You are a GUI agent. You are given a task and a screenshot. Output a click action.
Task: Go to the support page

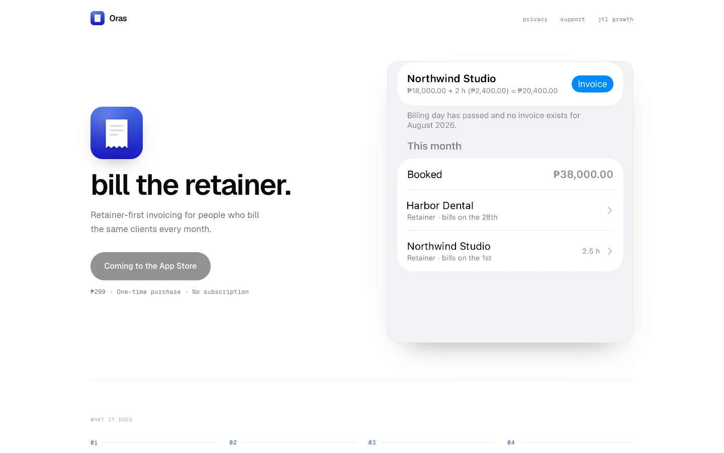coord(573,19)
